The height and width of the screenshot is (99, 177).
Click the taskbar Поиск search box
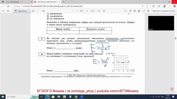click(x=22, y=97)
